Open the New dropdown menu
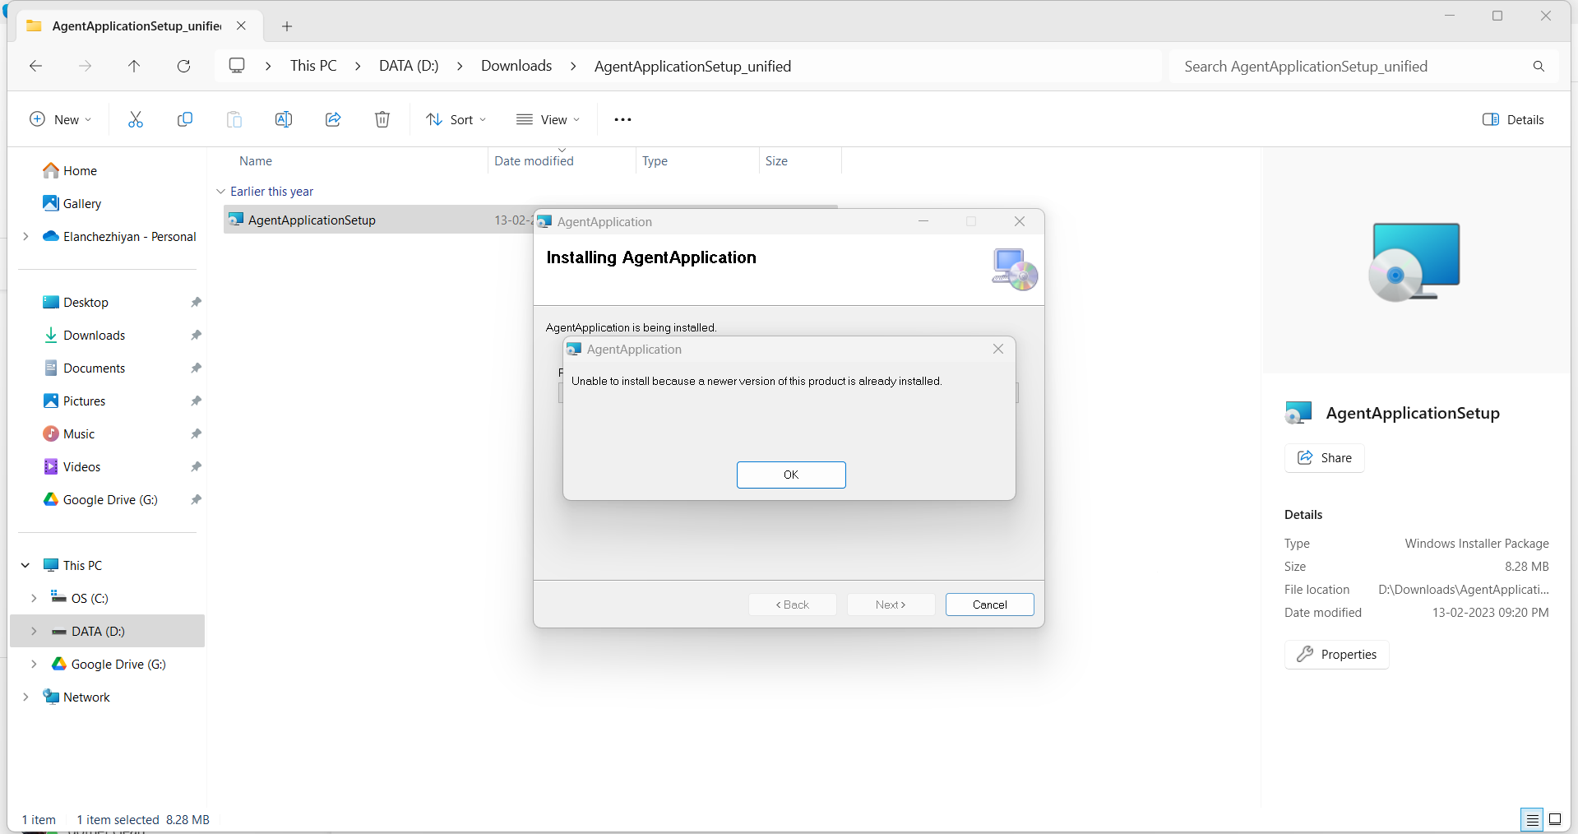The image size is (1578, 834). (x=61, y=119)
